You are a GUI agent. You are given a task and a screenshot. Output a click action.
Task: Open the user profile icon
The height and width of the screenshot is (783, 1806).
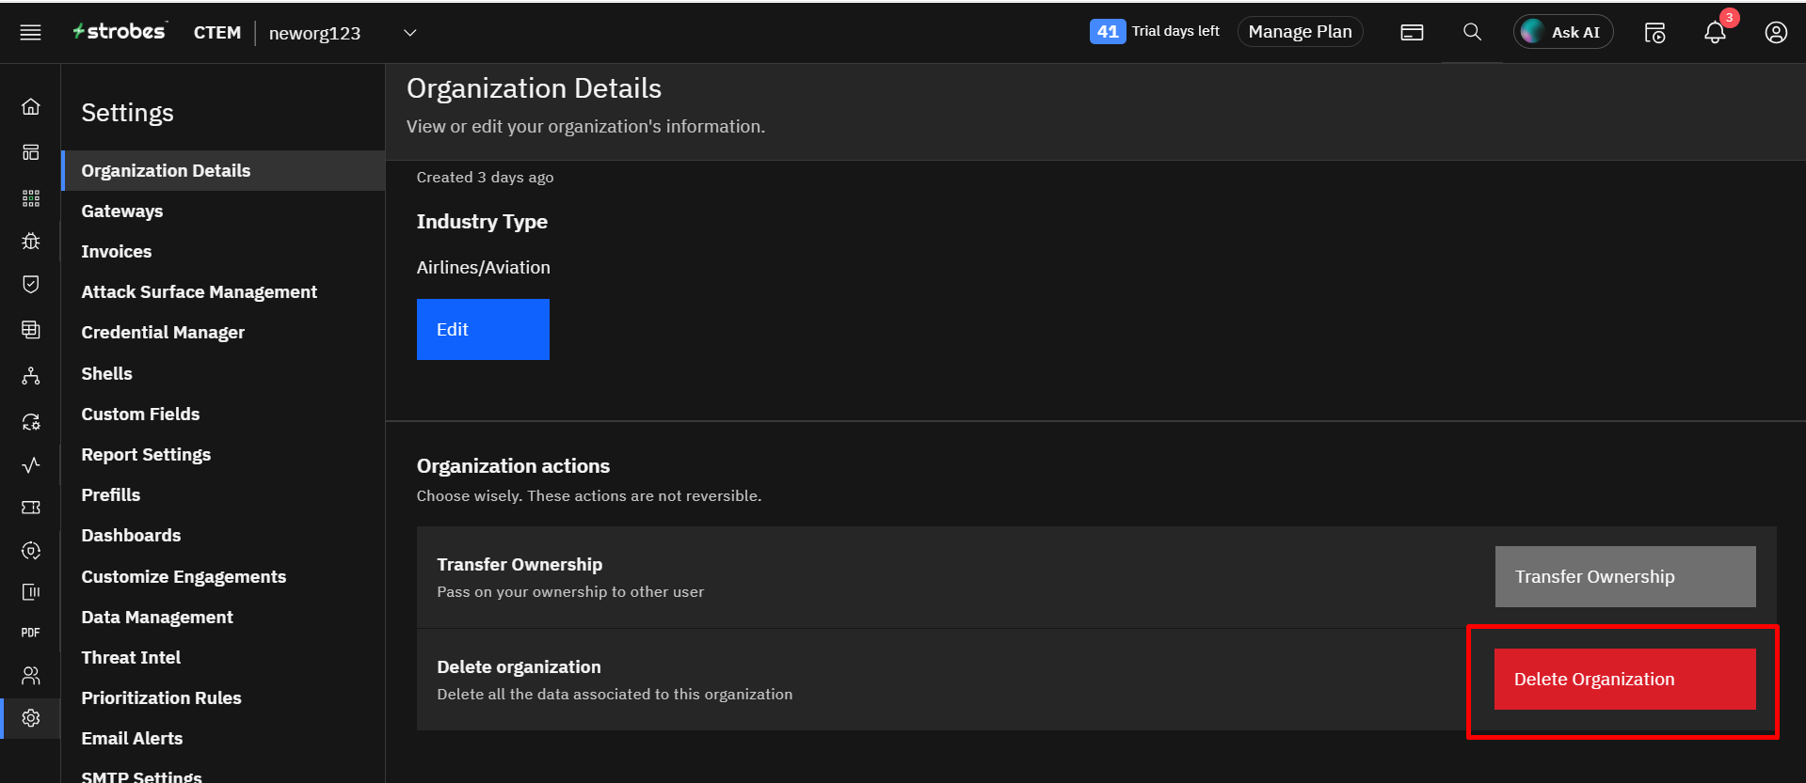tap(1775, 33)
